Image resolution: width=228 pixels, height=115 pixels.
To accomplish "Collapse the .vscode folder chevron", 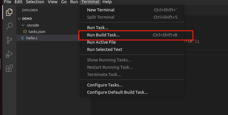I will (23, 25).
